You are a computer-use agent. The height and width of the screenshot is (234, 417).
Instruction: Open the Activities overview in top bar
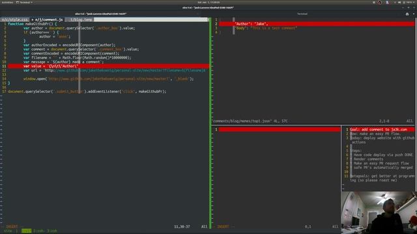(x=7, y=3)
